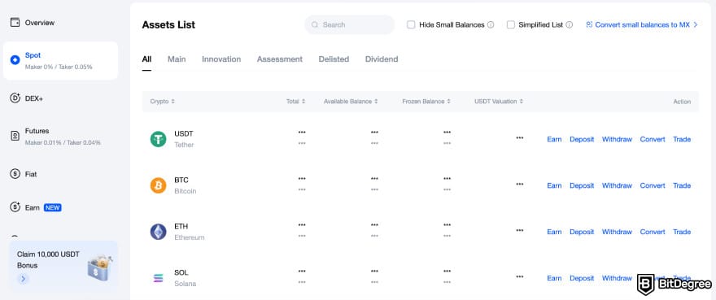Click info icon beside Hide Small Balances
This screenshot has height=300, width=716.
(491, 24)
